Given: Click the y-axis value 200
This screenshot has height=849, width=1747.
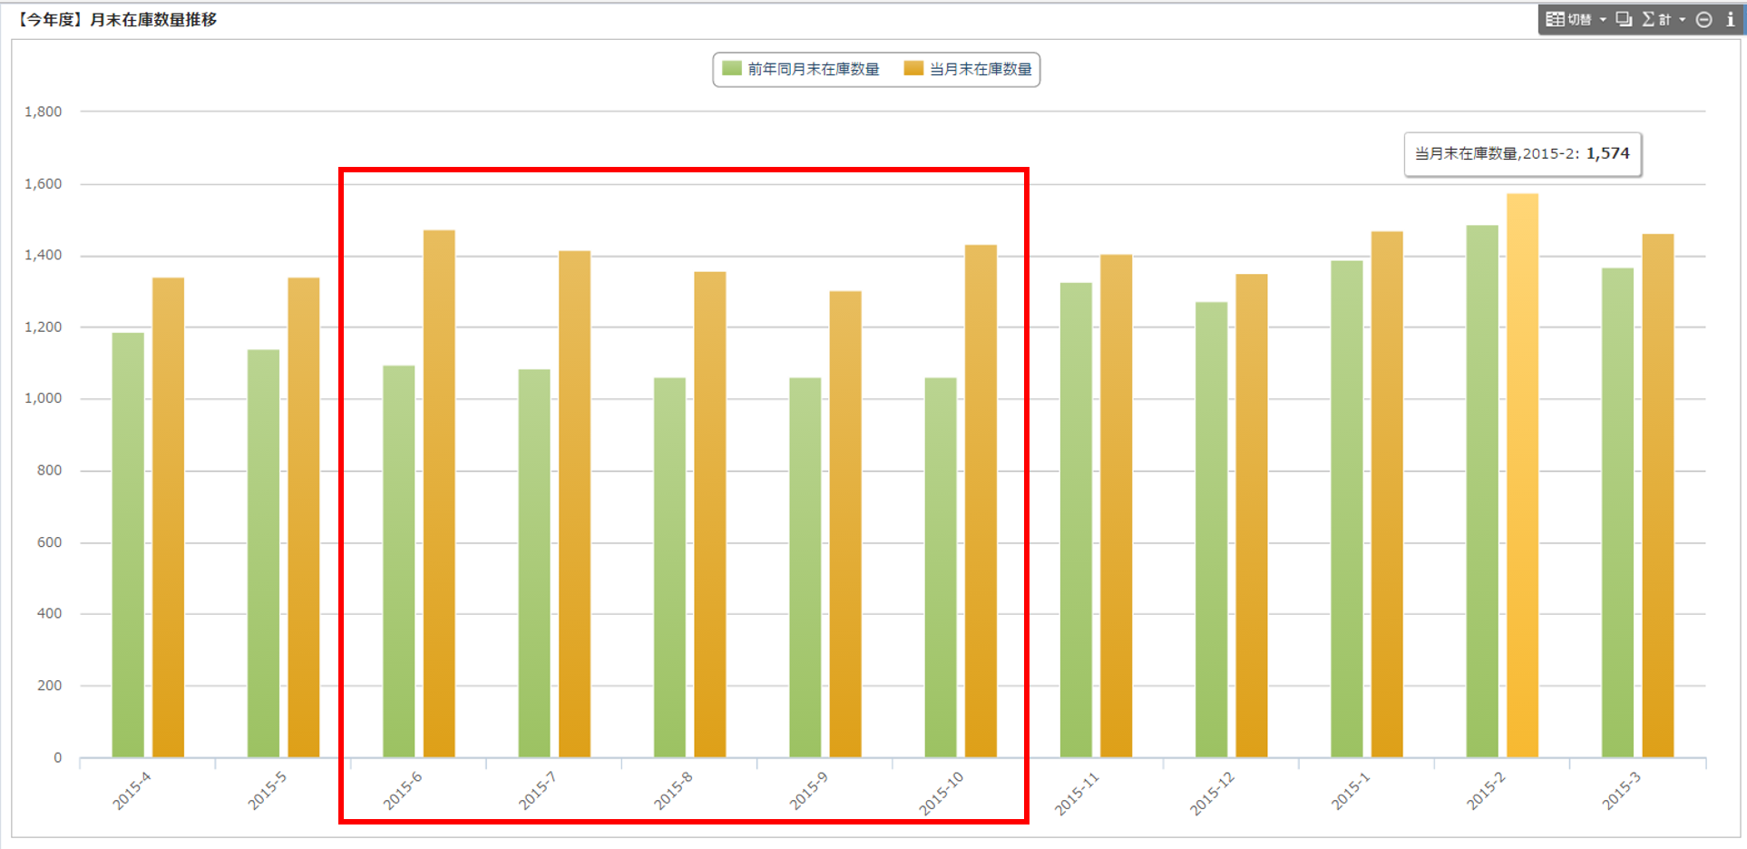Looking at the screenshot, I should click(50, 685).
